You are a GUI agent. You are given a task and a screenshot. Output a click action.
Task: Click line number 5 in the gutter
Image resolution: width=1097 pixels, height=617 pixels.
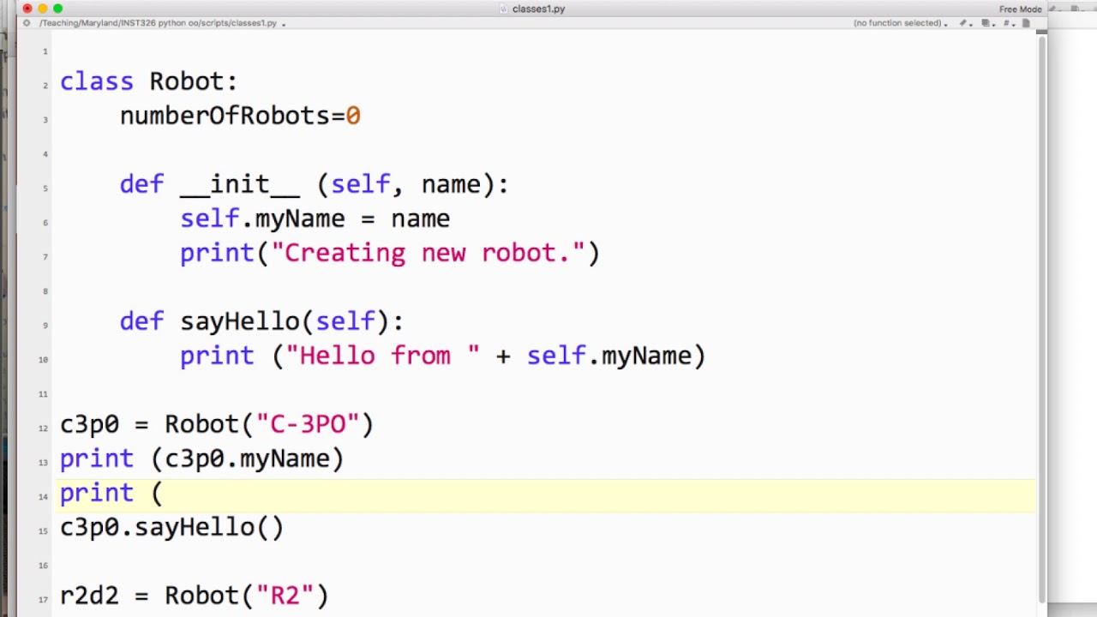tap(45, 189)
